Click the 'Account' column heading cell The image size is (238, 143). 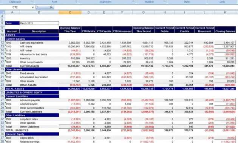tap(12, 31)
